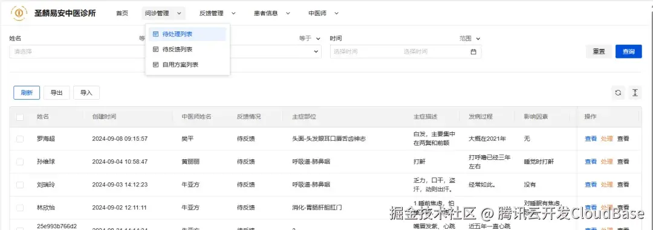653x230 pixels.
Task: Click the blue 查询 button
Action: tap(628, 51)
